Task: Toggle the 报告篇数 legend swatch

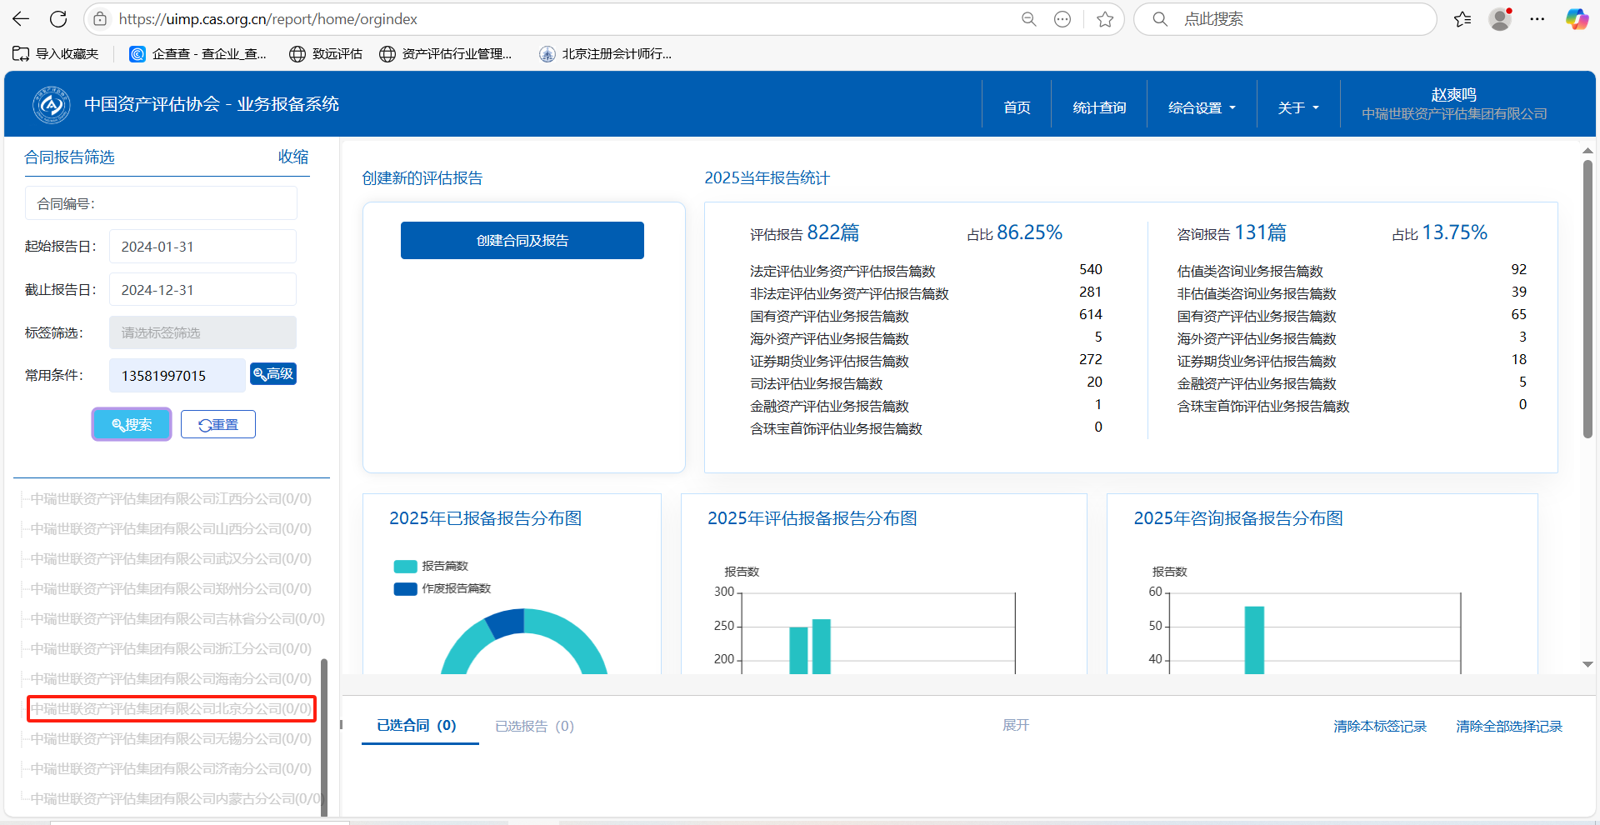Action: coord(405,567)
